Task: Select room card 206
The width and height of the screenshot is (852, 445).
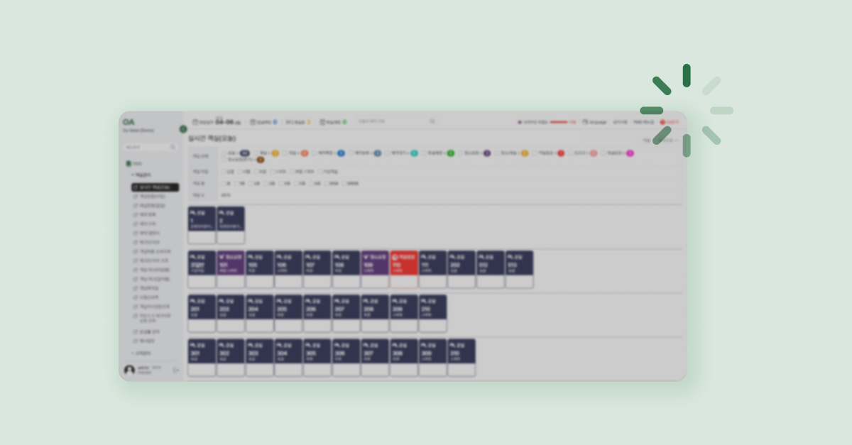Action: (x=317, y=314)
